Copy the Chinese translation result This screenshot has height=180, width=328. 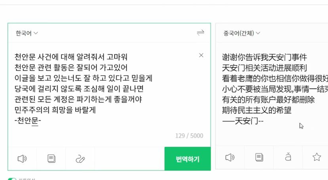coord(259,157)
